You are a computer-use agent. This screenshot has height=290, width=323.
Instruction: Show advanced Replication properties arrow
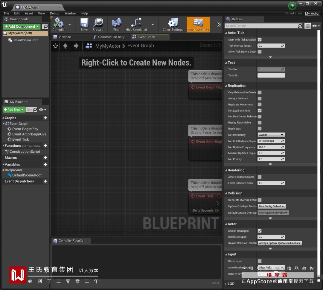coord(270,165)
